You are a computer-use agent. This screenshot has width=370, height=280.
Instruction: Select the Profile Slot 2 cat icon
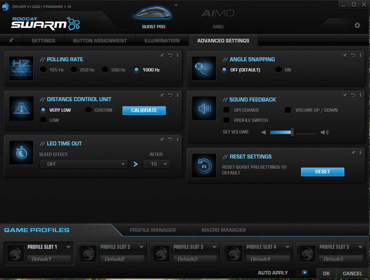click(89, 253)
